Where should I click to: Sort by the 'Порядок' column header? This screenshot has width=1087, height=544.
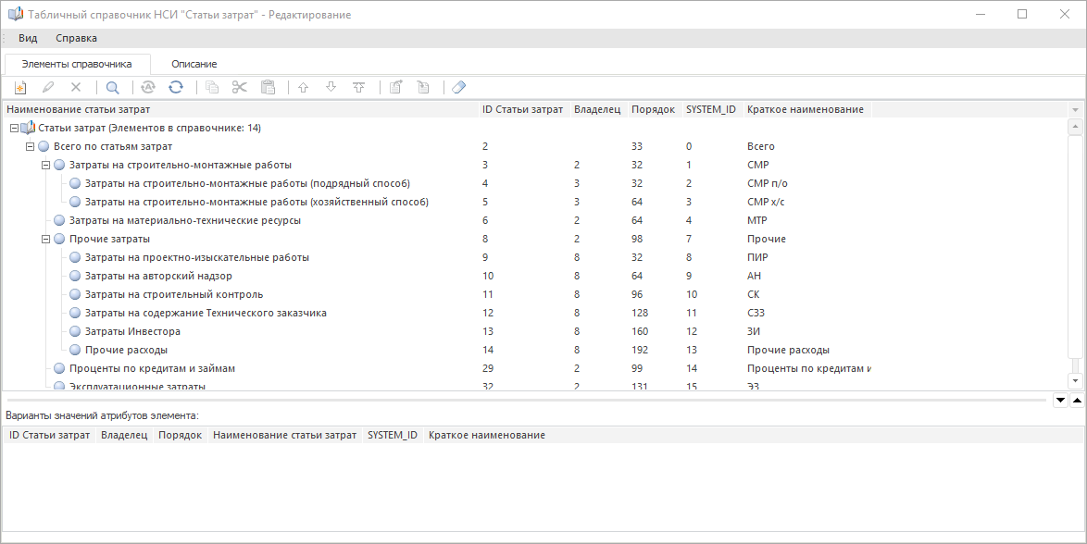[653, 109]
